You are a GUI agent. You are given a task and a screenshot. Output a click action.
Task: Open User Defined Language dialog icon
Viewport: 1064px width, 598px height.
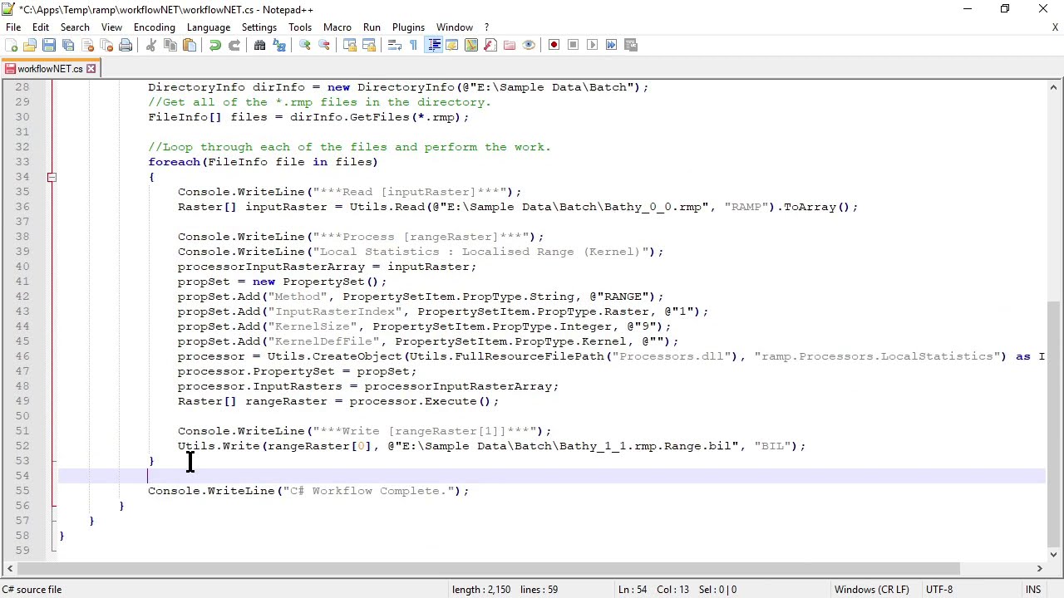[452, 45]
